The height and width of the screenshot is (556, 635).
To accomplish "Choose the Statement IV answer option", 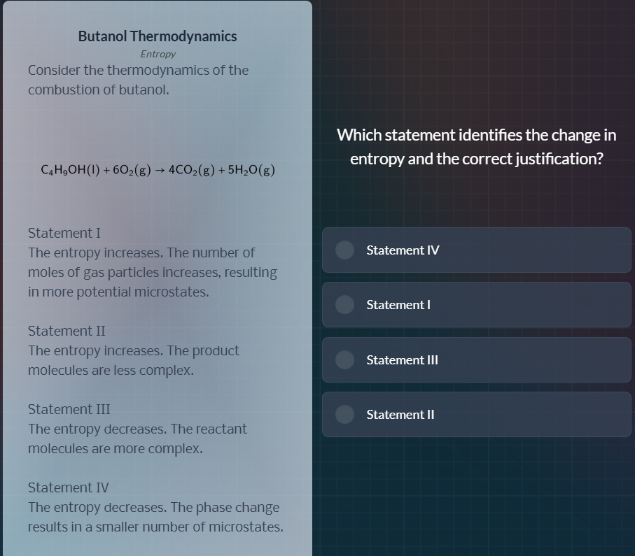I will (476, 250).
